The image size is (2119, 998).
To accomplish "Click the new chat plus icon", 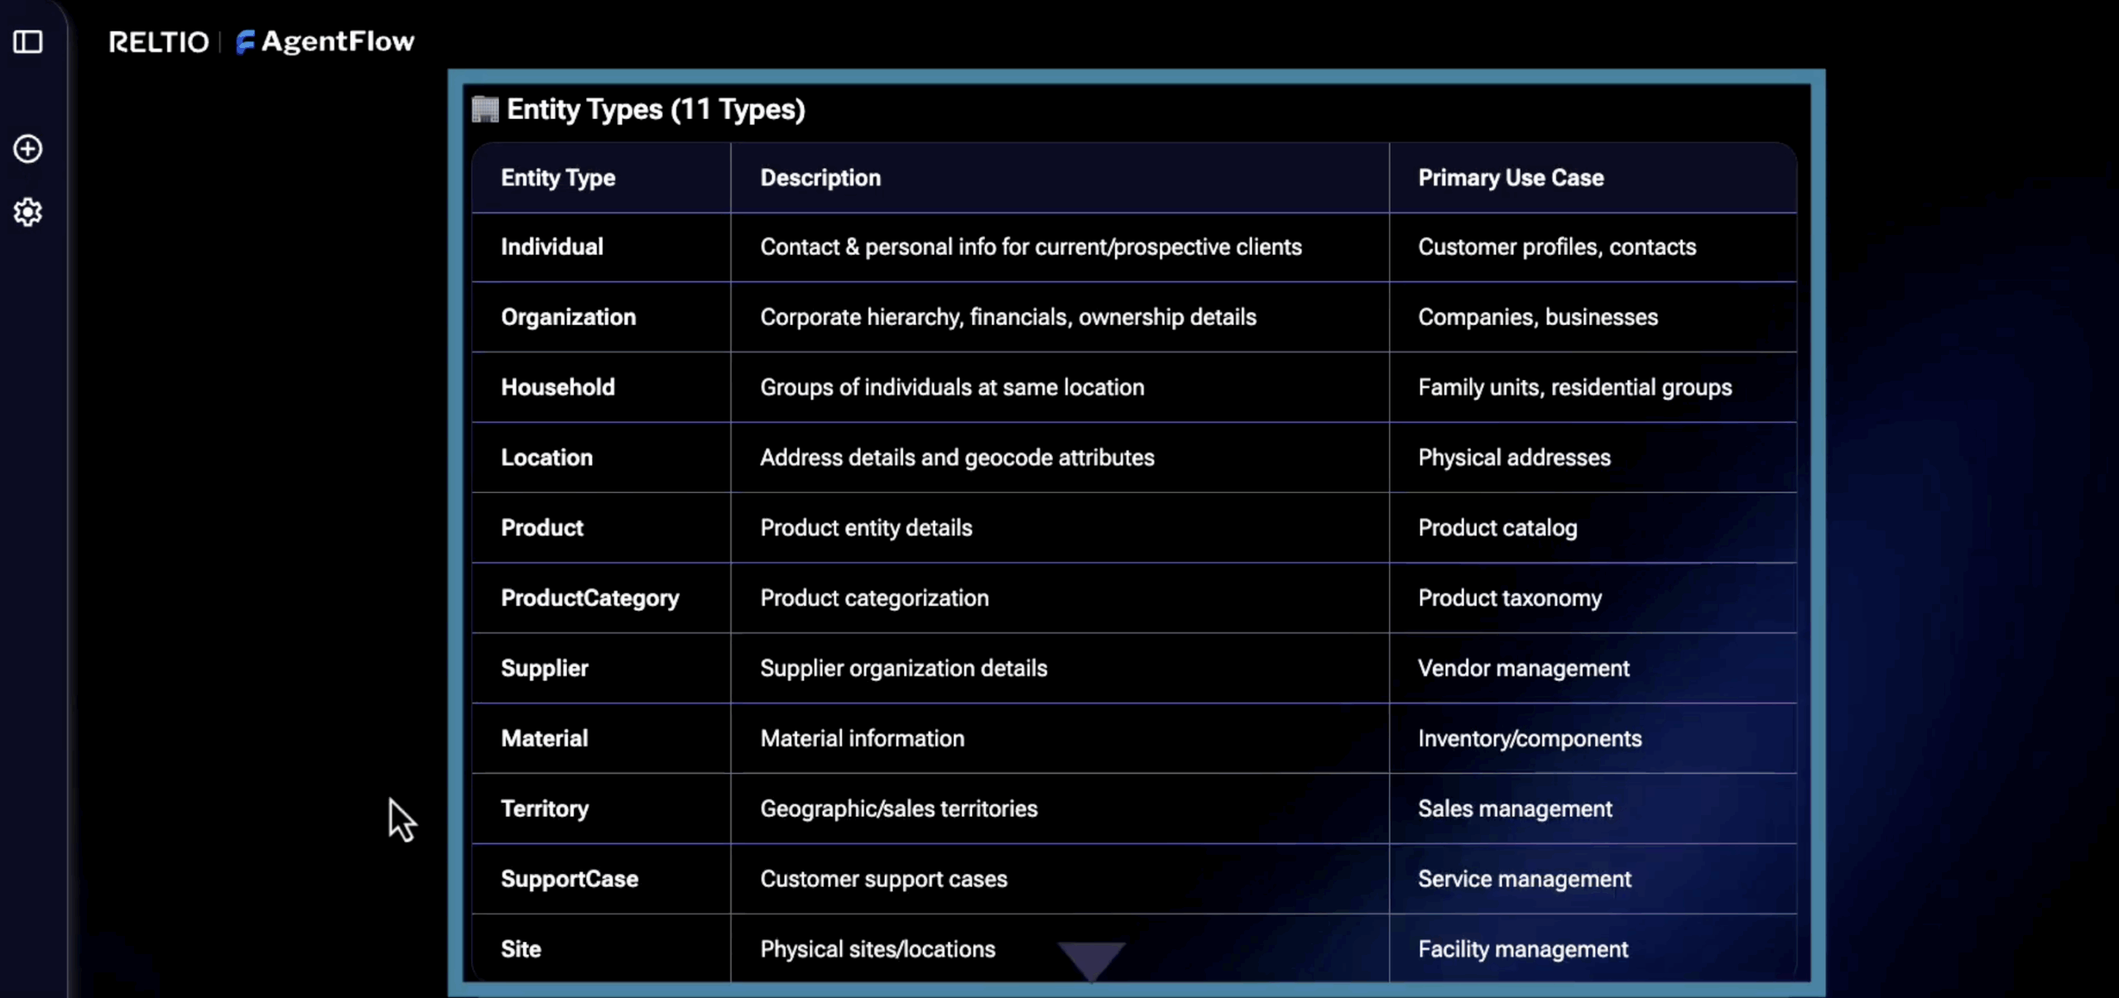I will click(28, 149).
